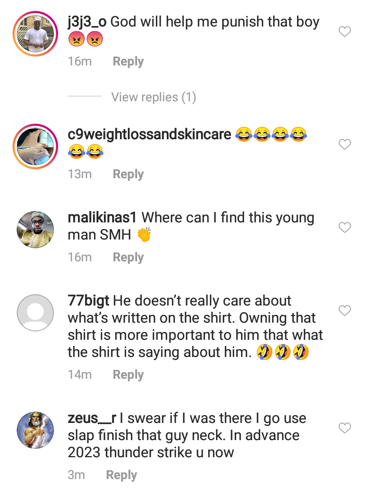Like c9weightlossandskincare's laughing emoji comment

click(345, 144)
